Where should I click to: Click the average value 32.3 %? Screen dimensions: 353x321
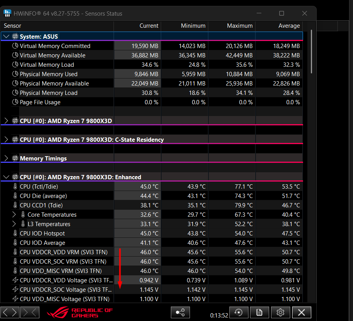tap(291, 65)
